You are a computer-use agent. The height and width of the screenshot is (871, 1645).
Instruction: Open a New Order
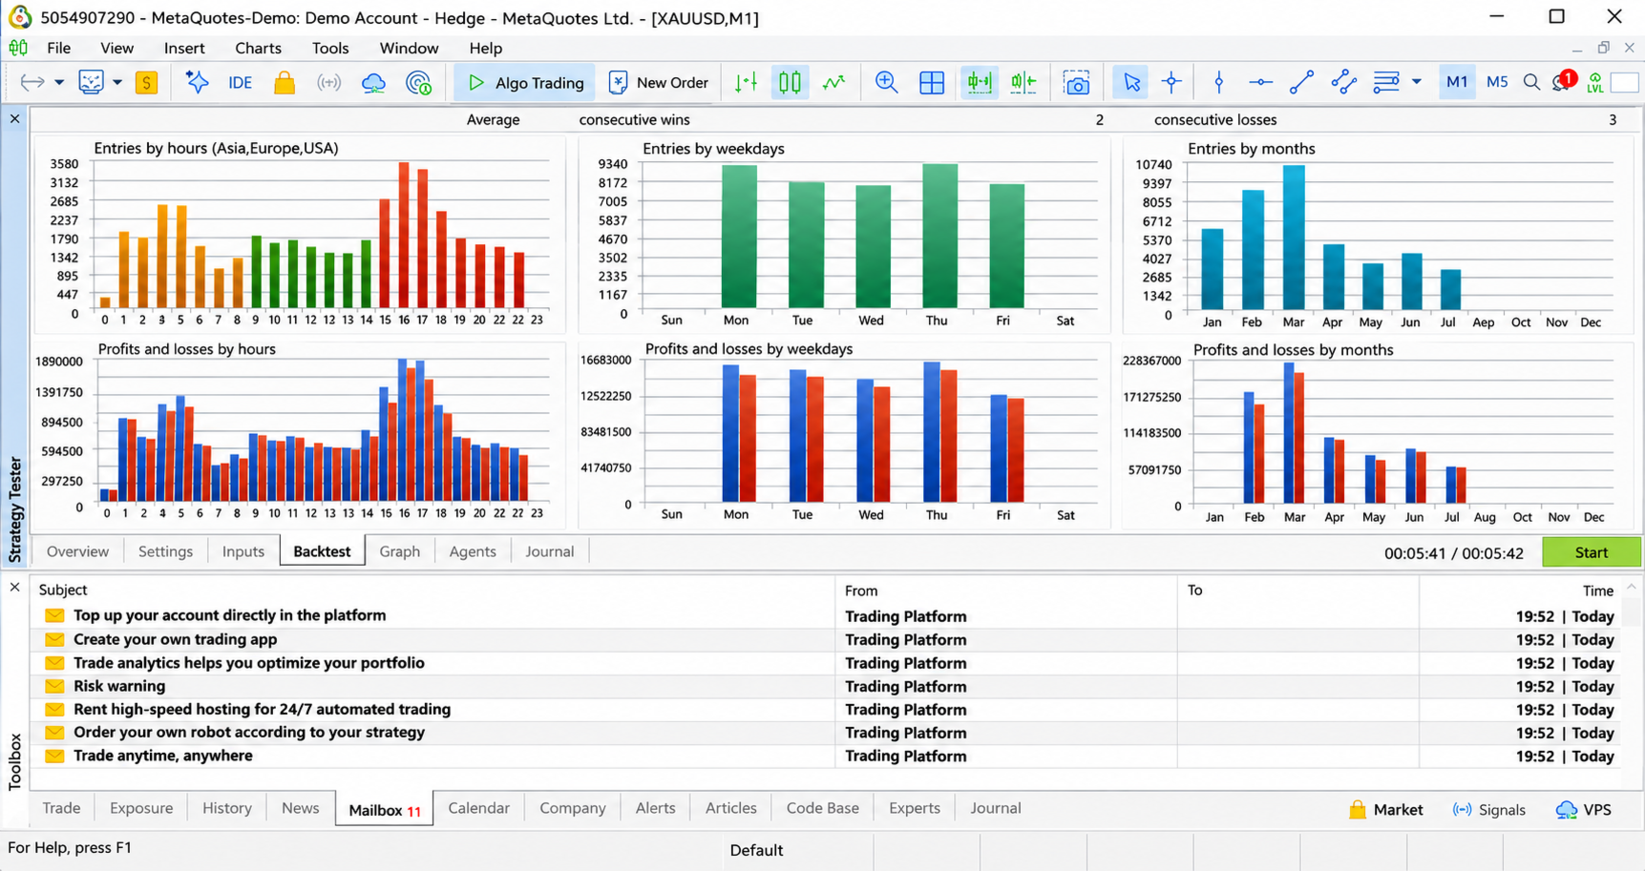tap(659, 83)
